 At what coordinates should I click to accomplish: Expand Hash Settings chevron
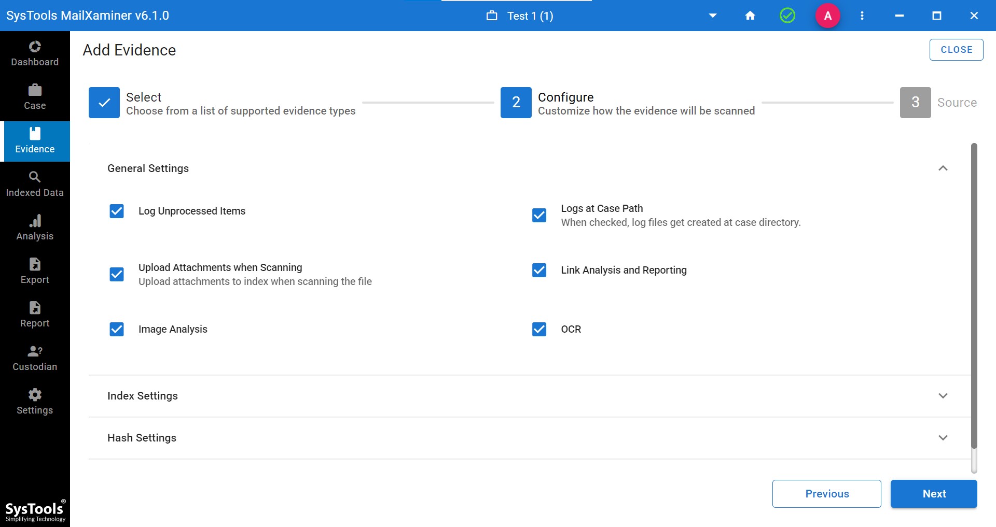click(943, 437)
